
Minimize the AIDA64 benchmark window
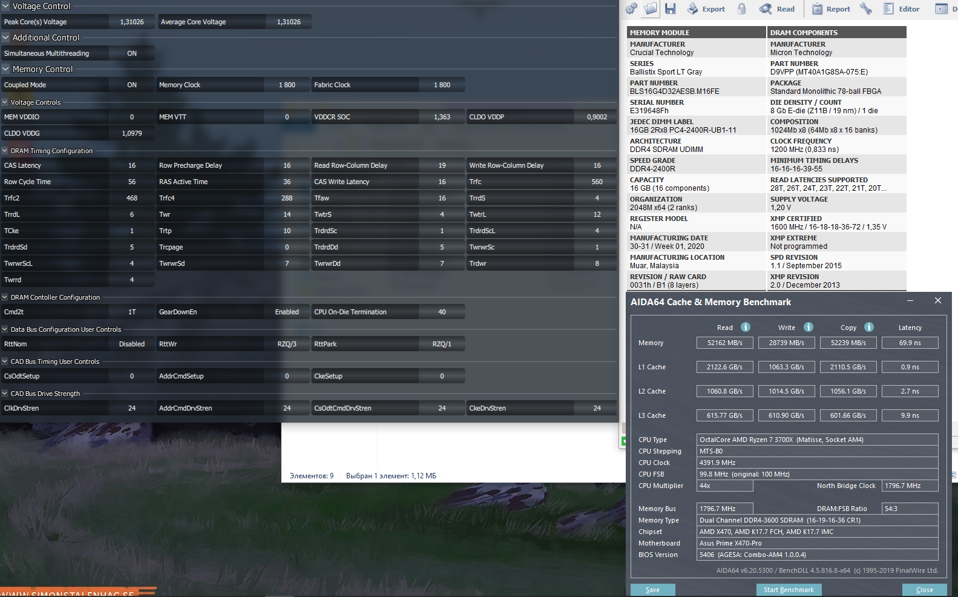911,301
